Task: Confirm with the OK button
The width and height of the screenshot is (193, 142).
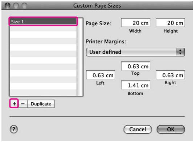Action: (171, 129)
